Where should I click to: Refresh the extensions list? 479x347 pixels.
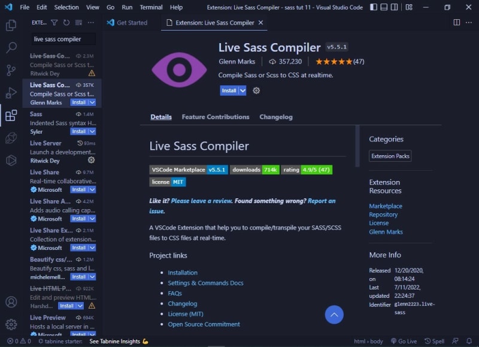click(66, 23)
